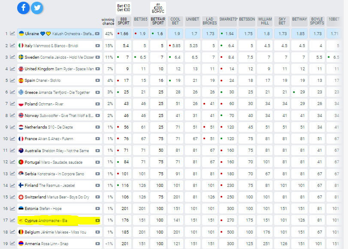Play the Portugal Saudade, saudade video
The height and width of the screenshot is (249, 348).
(x=97, y=162)
